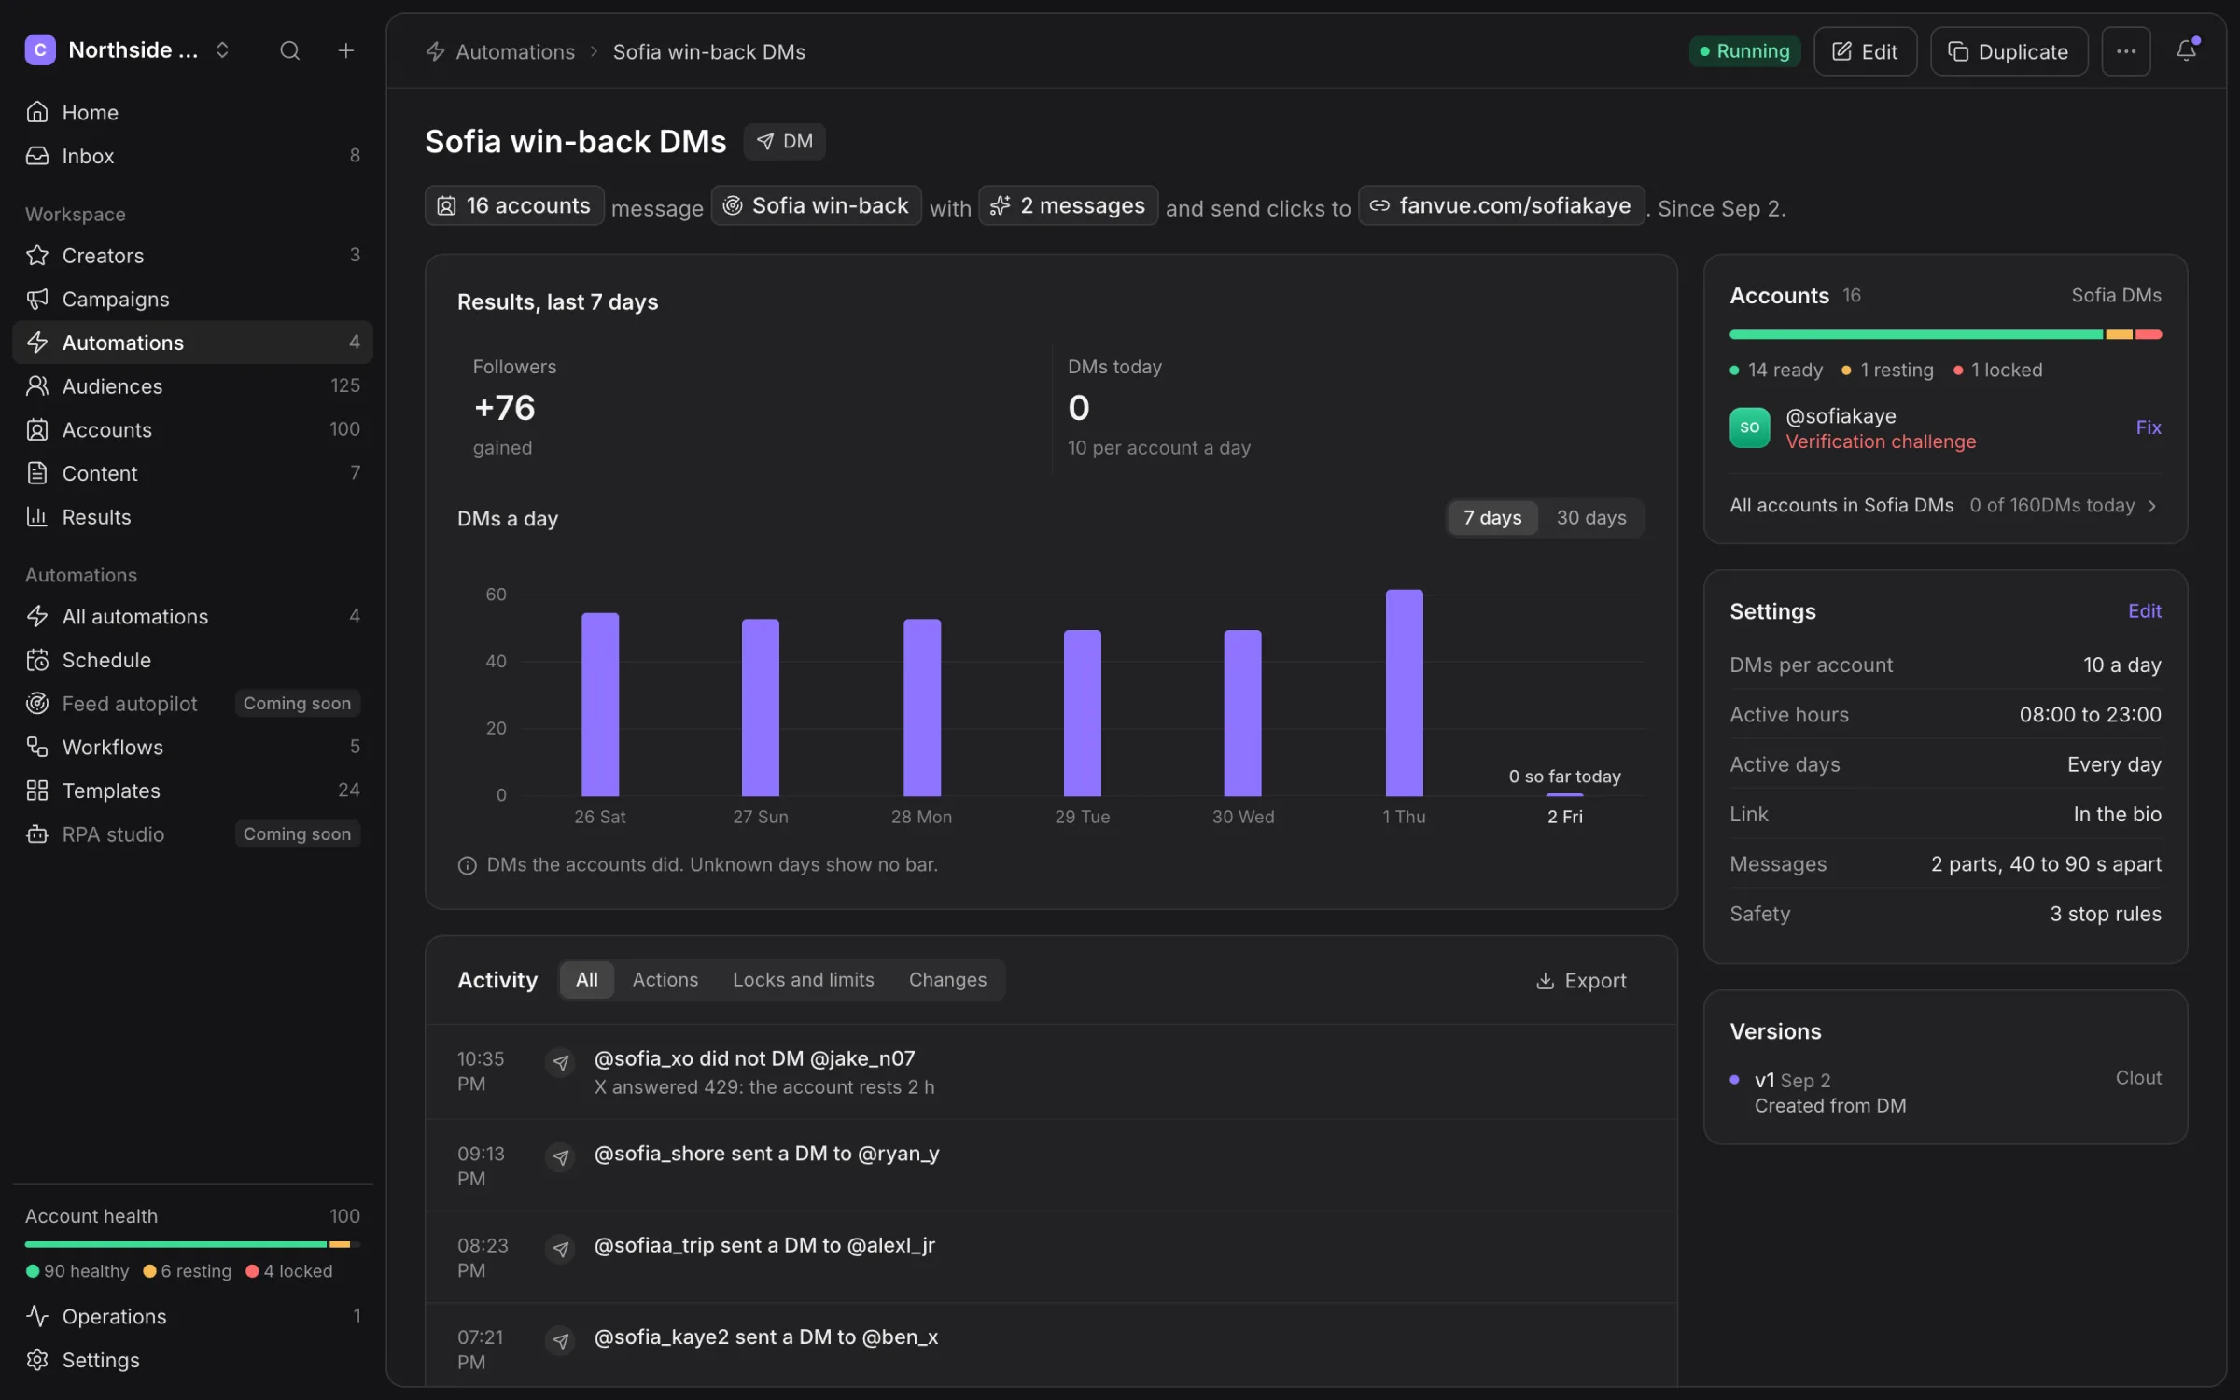Open Inbox with 8 items

(192, 156)
